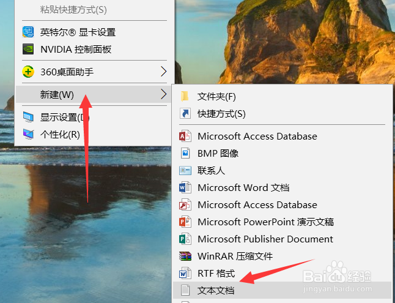The height and width of the screenshot is (303, 395).
Task: Create new 快捷方式(S)
Action: coord(282,113)
